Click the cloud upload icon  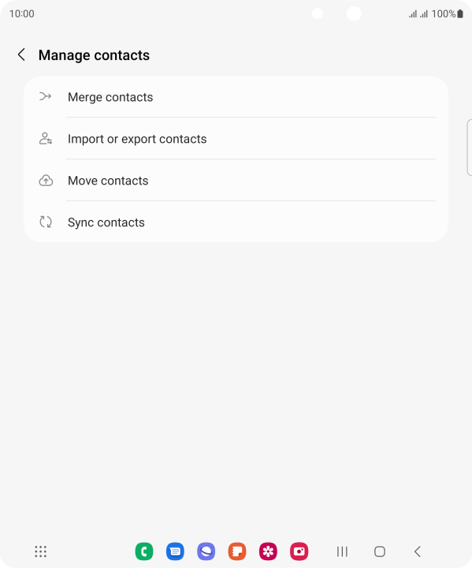[46, 181]
